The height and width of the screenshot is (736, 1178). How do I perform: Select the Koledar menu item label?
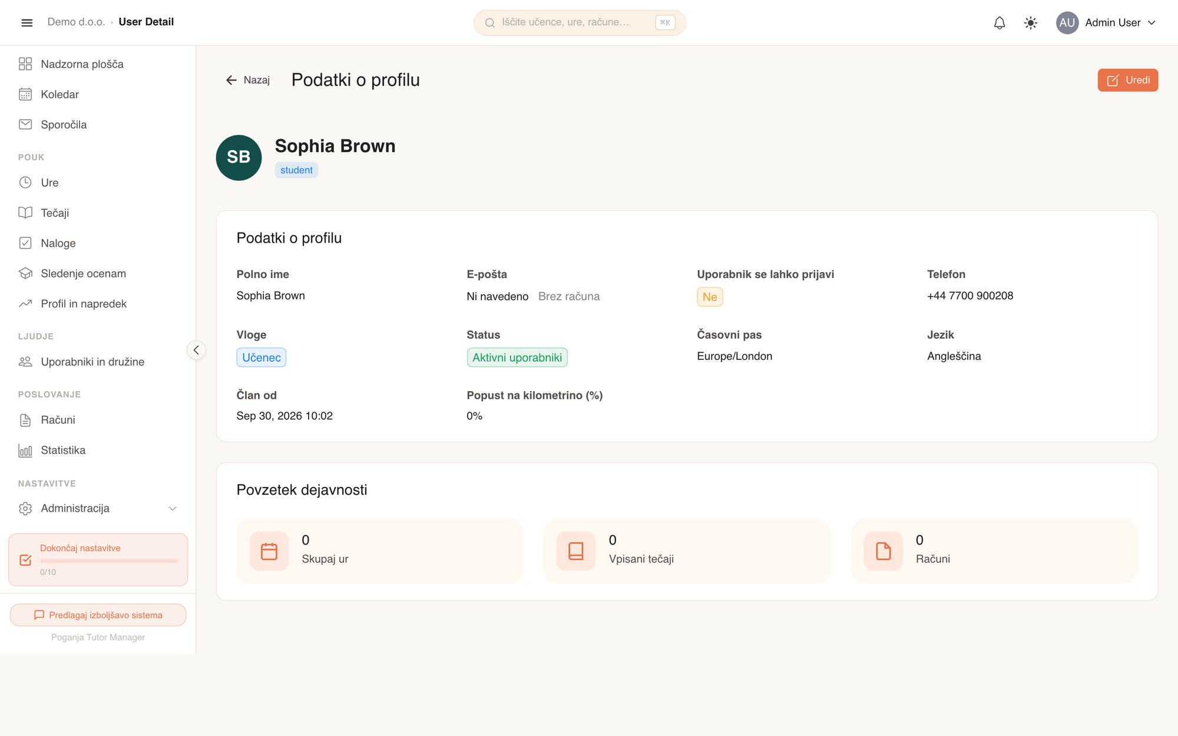point(59,94)
